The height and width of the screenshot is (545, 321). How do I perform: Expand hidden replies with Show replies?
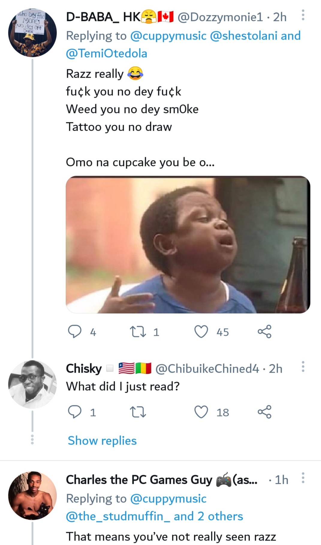pos(102,441)
